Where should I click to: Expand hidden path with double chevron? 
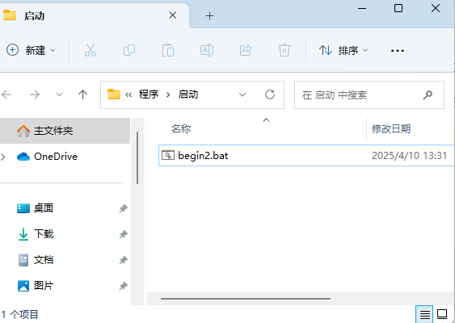pos(128,94)
